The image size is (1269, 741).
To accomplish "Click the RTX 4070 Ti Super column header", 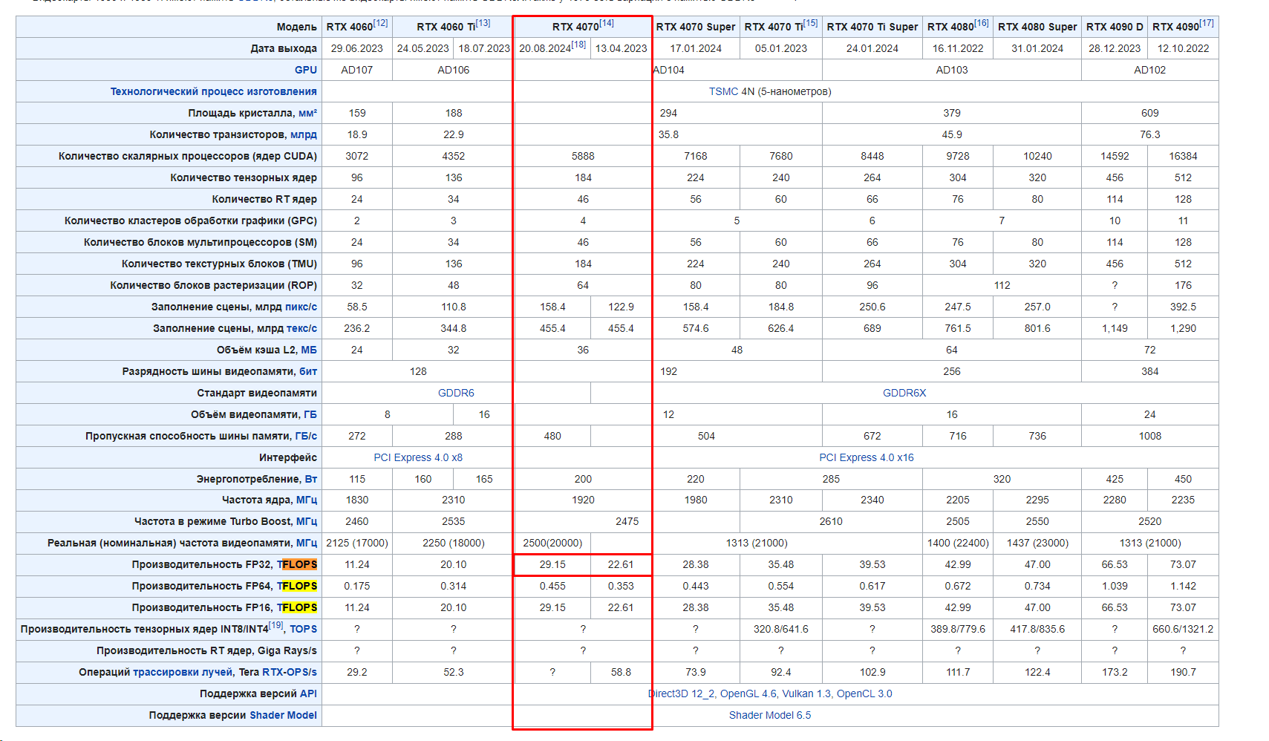I will pos(872,27).
